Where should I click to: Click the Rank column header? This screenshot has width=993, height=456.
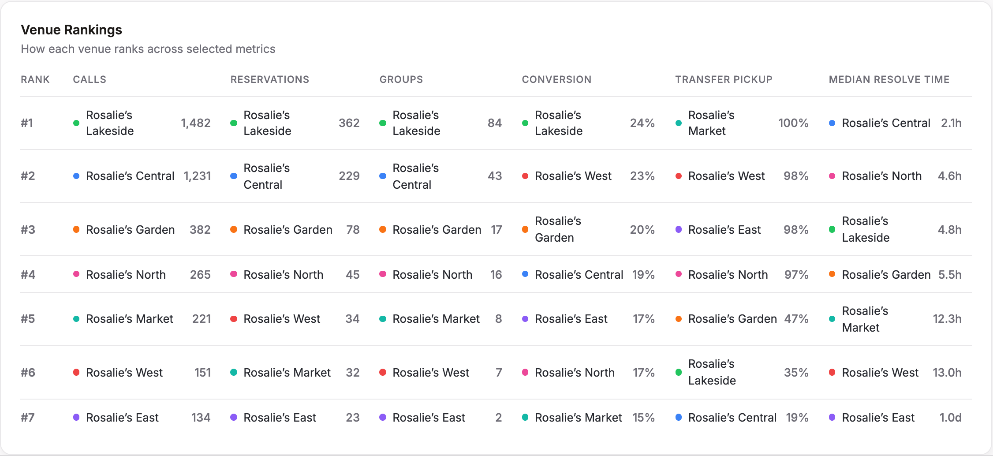35,79
